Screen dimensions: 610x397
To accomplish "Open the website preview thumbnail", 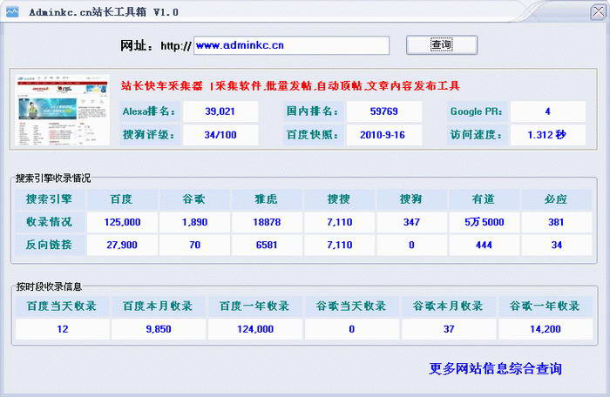I will click(x=62, y=111).
